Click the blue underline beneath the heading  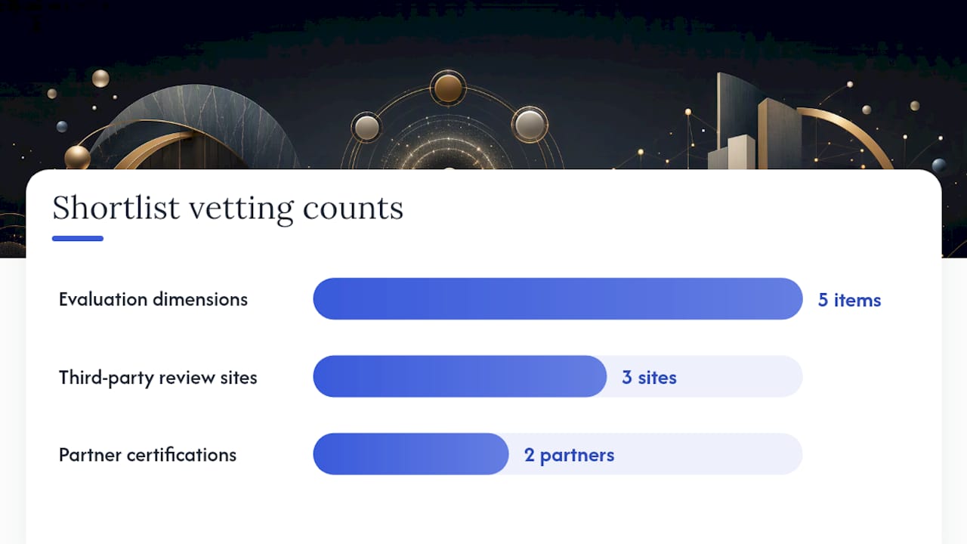click(x=78, y=239)
